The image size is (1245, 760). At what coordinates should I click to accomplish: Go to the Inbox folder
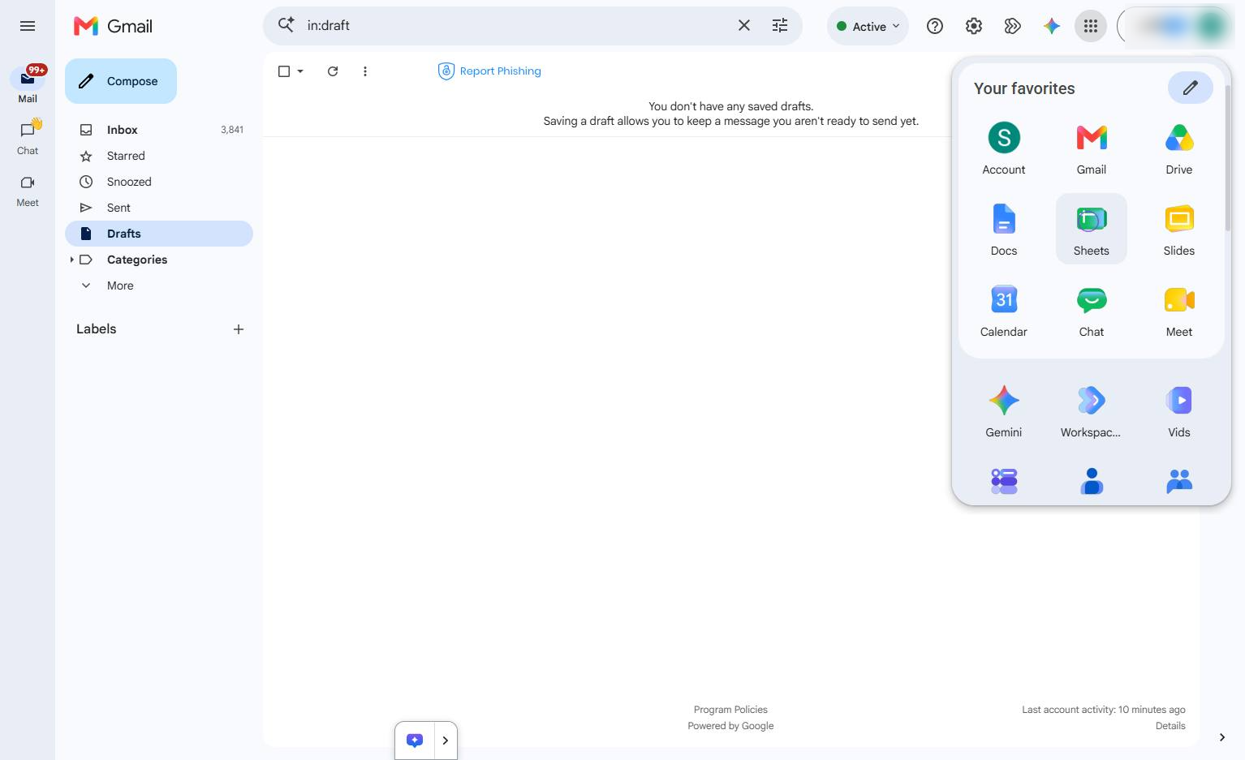coord(159,130)
